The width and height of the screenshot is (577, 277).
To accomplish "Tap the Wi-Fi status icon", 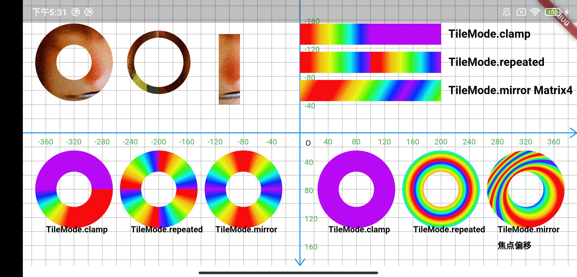I will coord(535,12).
